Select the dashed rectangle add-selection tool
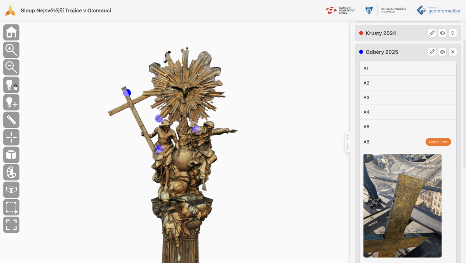 pyautogui.click(x=11, y=207)
